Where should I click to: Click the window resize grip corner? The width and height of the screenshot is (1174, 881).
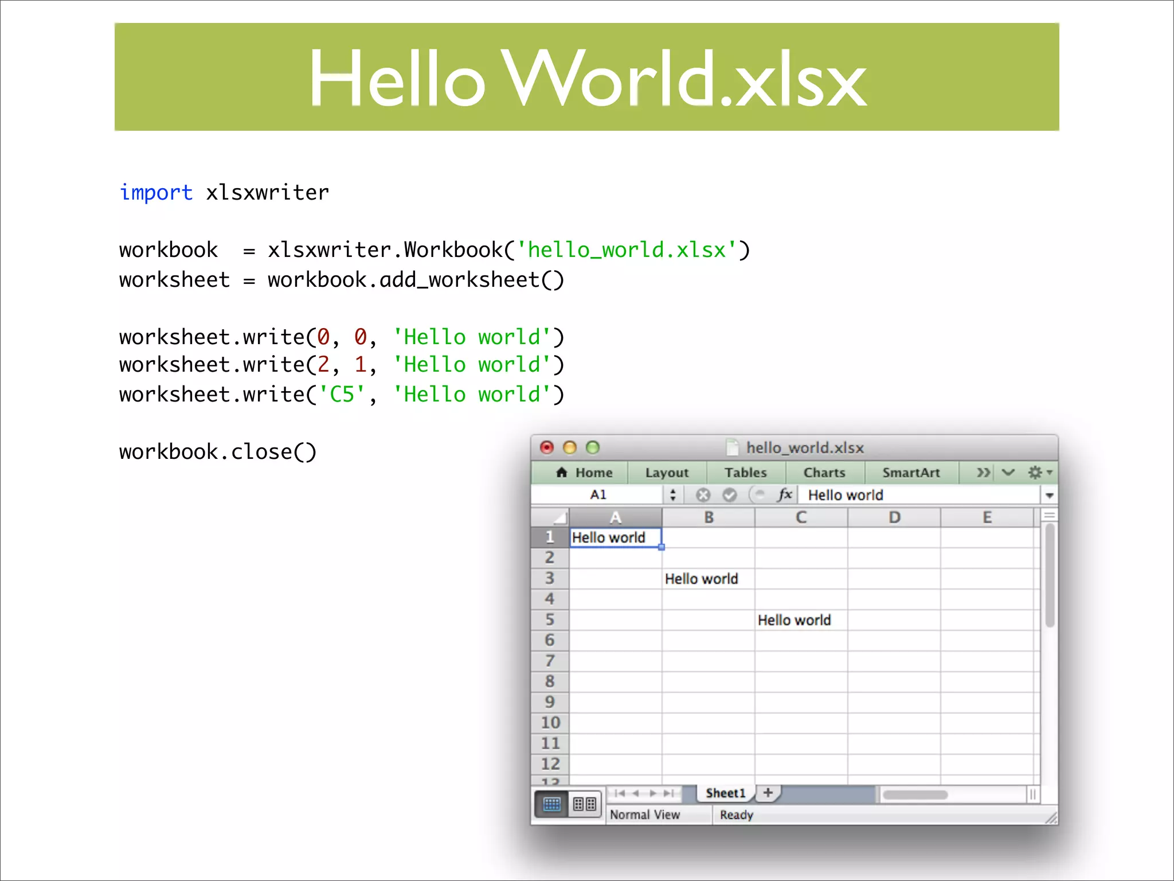[1051, 818]
